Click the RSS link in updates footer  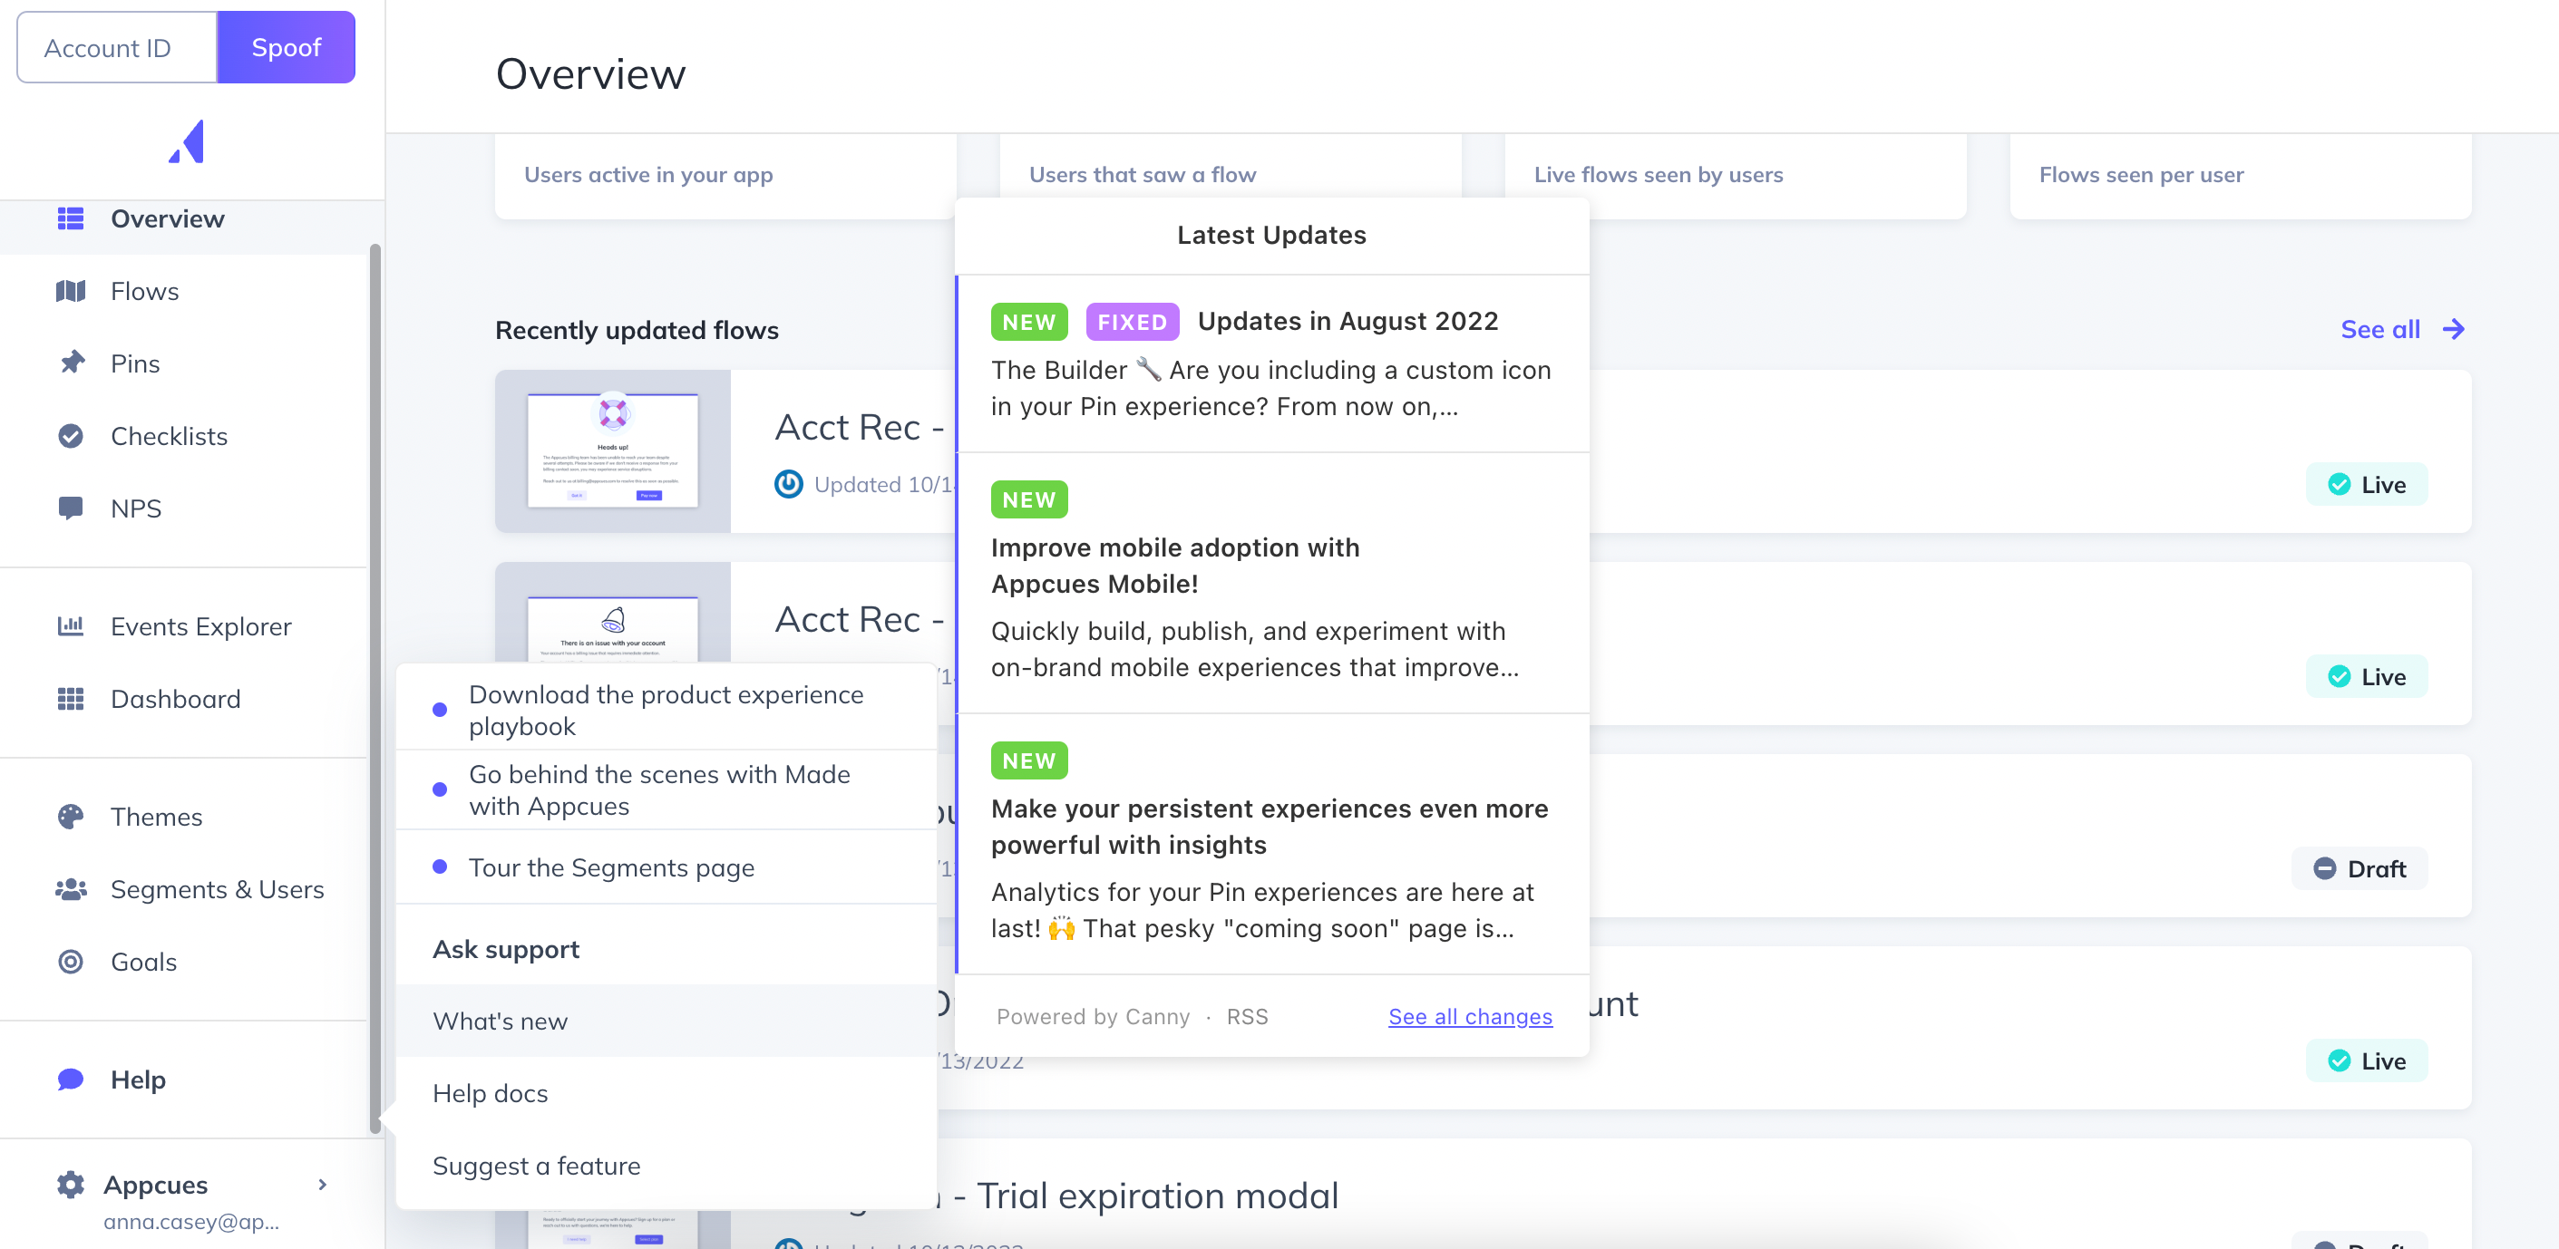tap(1247, 1017)
